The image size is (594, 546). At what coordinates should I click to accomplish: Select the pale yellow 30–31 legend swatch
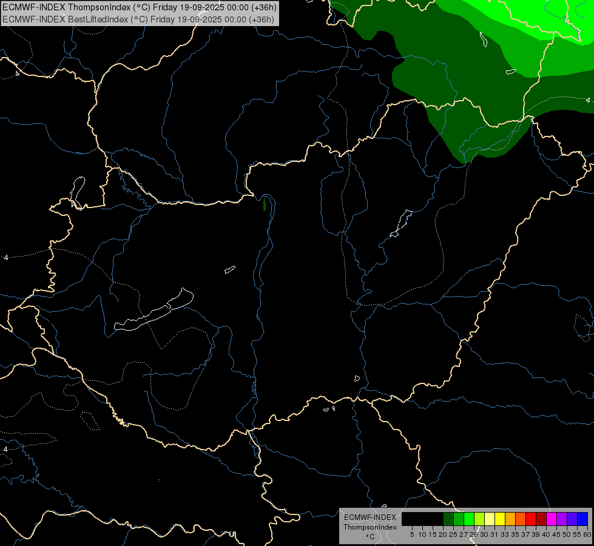click(490, 519)
